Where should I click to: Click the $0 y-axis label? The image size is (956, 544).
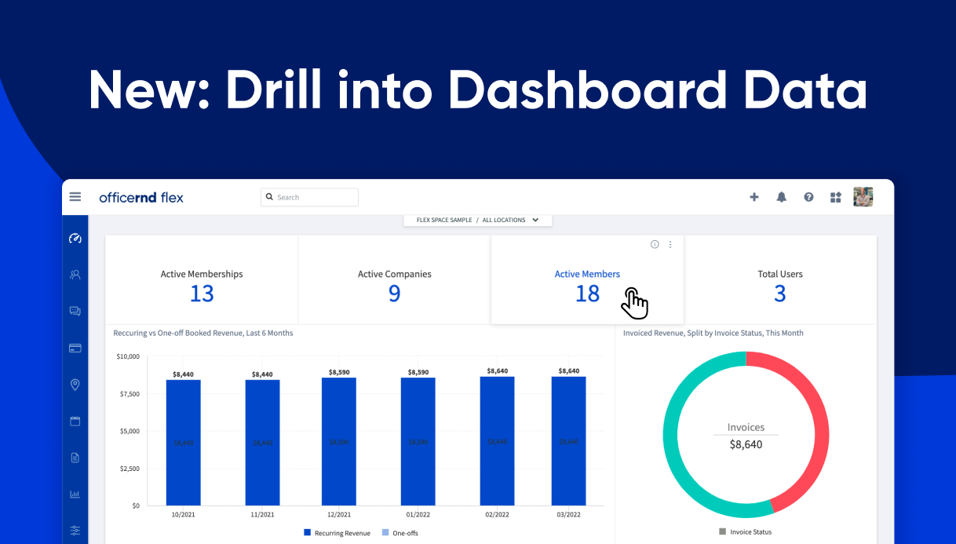pyautogui.click(x=135, y=506)
